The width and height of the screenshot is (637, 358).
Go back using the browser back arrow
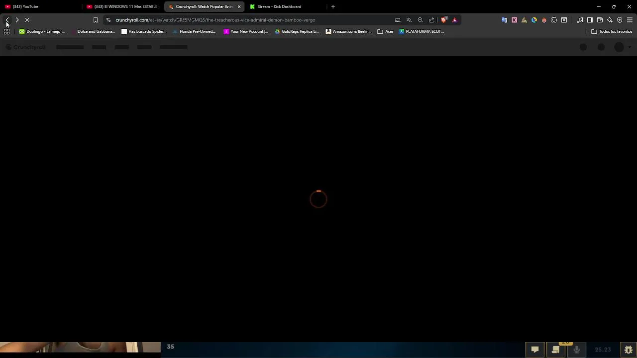click(x=7, y=20)
